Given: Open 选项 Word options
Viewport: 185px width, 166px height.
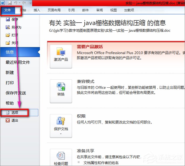Looking at the screenshot, I should point(19,113).
